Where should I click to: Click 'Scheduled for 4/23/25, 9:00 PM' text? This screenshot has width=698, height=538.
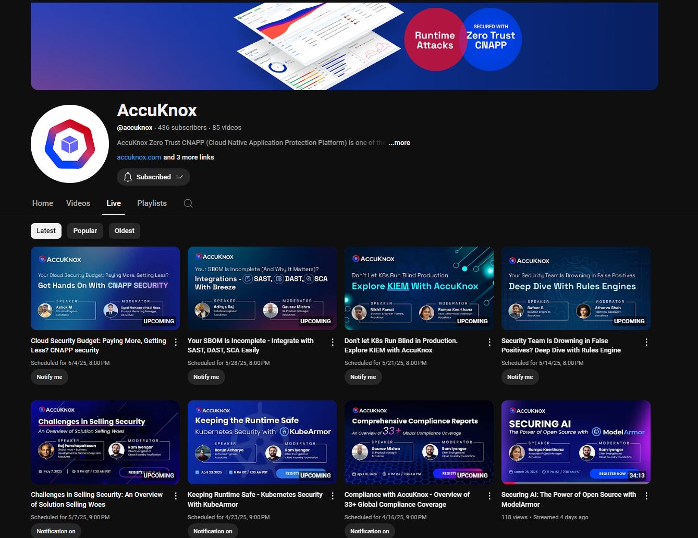pos(229,517)
